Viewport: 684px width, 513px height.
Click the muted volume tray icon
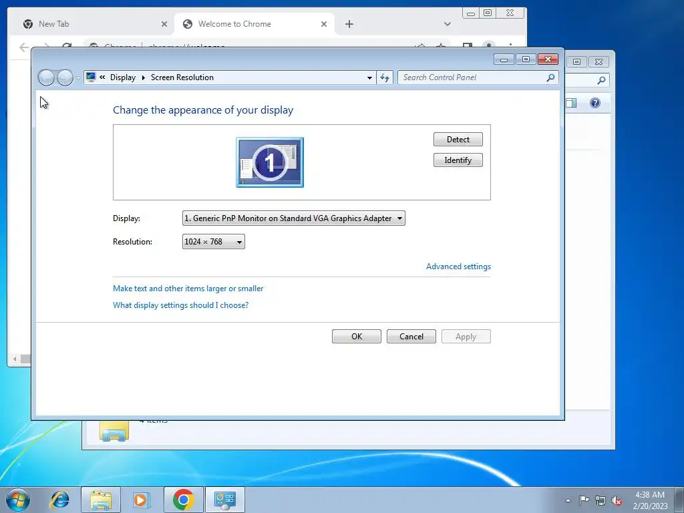point(617,500)
